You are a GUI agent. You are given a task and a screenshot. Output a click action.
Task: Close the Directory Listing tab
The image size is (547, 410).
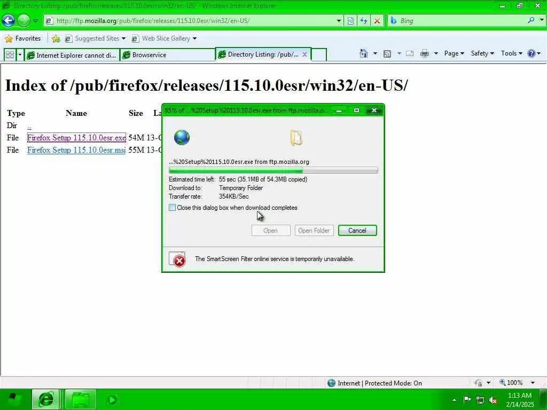(304, 54)
